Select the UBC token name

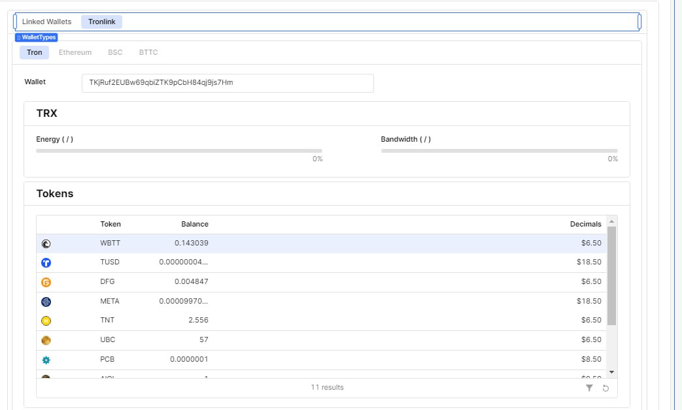[107, 340]
